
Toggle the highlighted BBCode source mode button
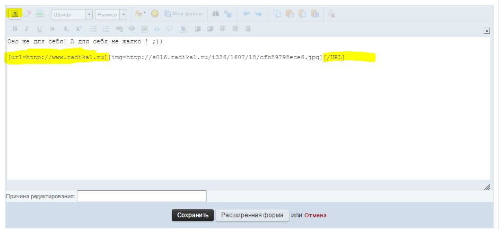click(15, 14)
